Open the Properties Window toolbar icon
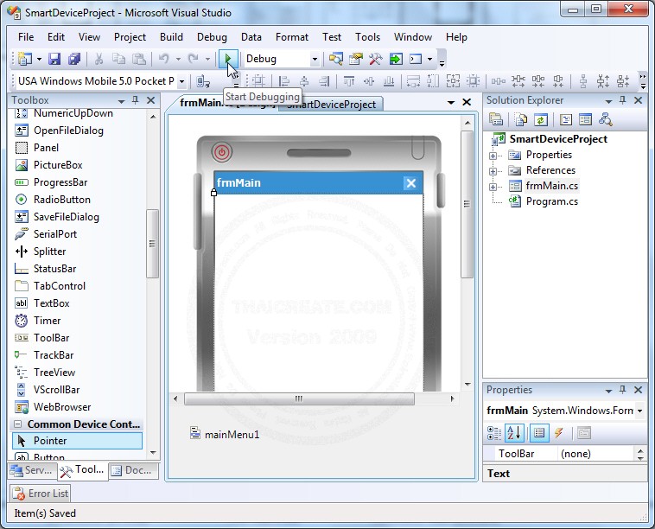The image size is (655, 529). 355,59
